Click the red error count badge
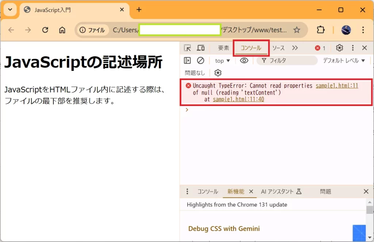Image resolution: width=374 pixels, height=242 pixels. point(320,48)
